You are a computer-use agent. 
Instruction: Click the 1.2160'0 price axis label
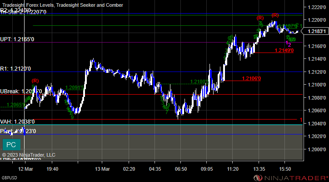click(317, 46)
